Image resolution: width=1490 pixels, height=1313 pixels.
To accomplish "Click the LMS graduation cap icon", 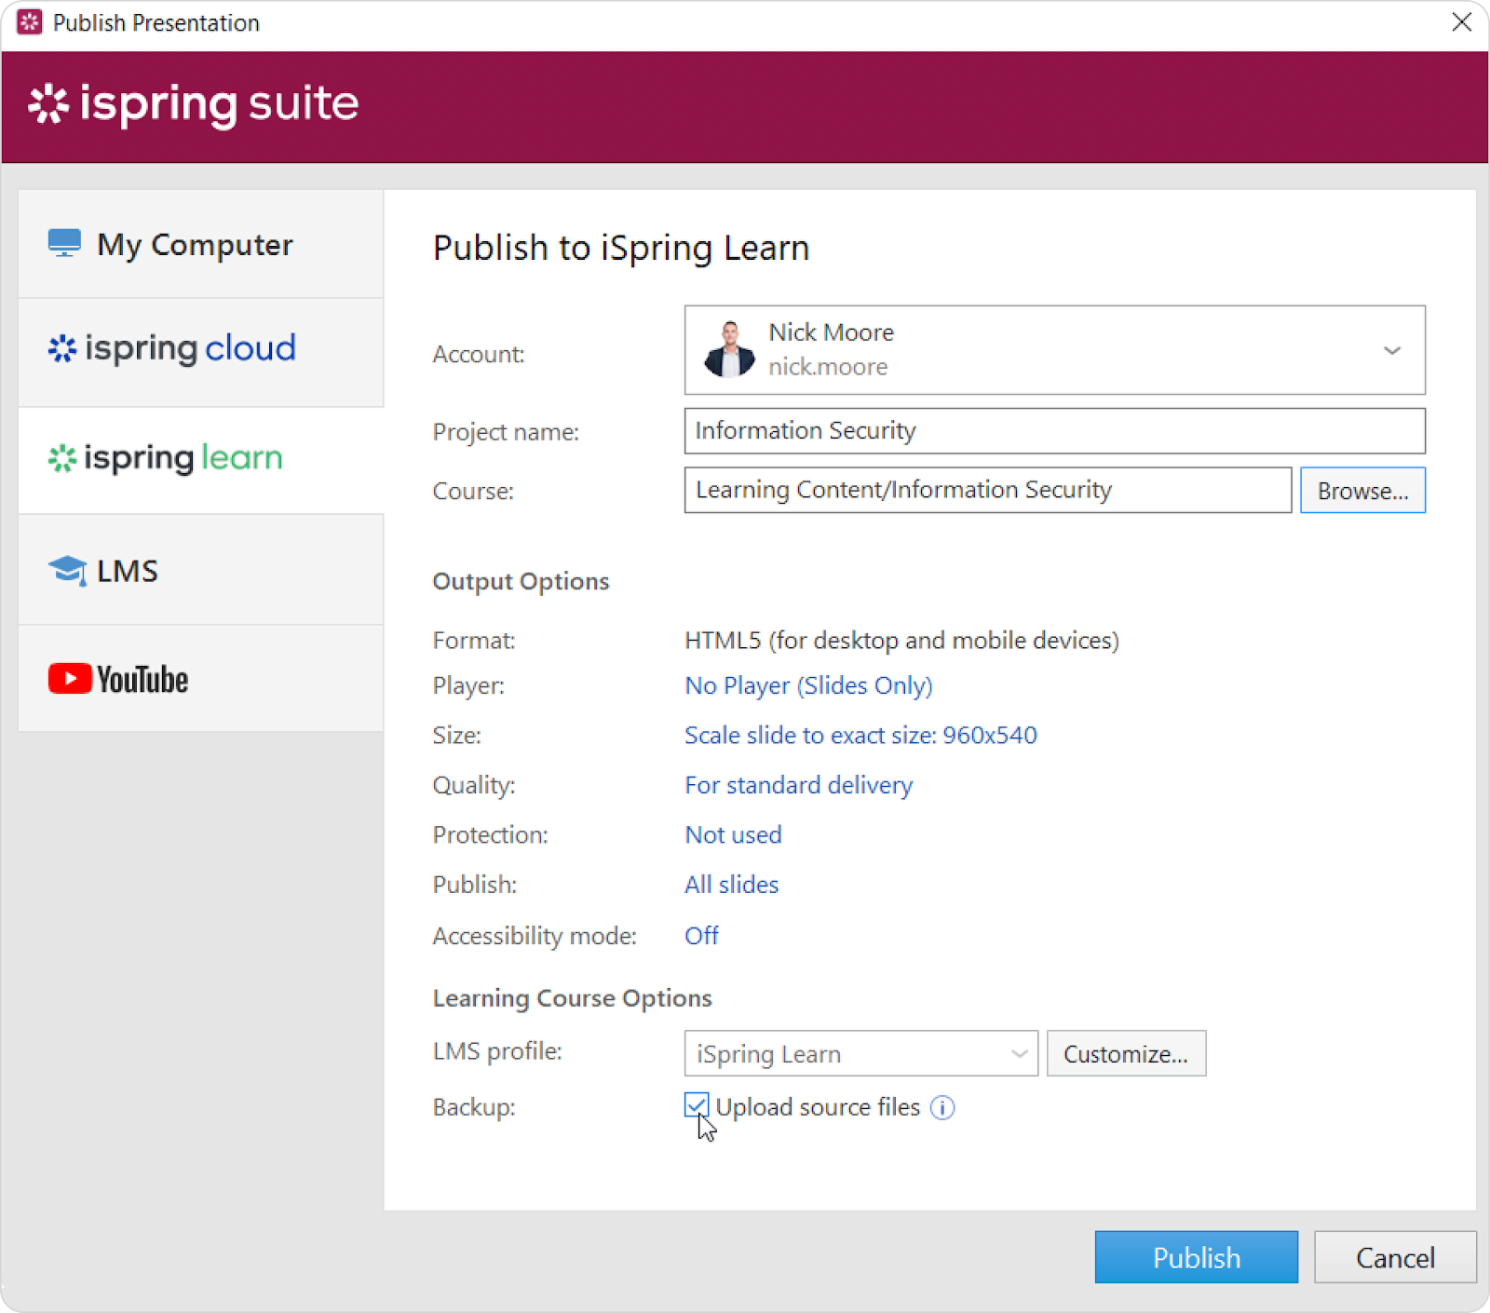I will 67,570.
